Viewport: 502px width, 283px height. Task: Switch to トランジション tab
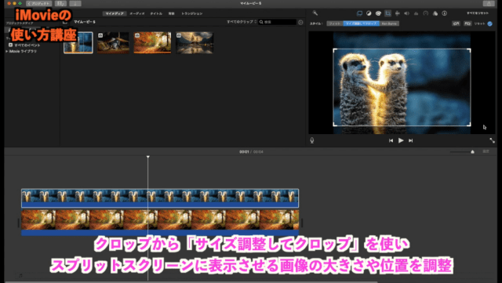coord(191,14)
